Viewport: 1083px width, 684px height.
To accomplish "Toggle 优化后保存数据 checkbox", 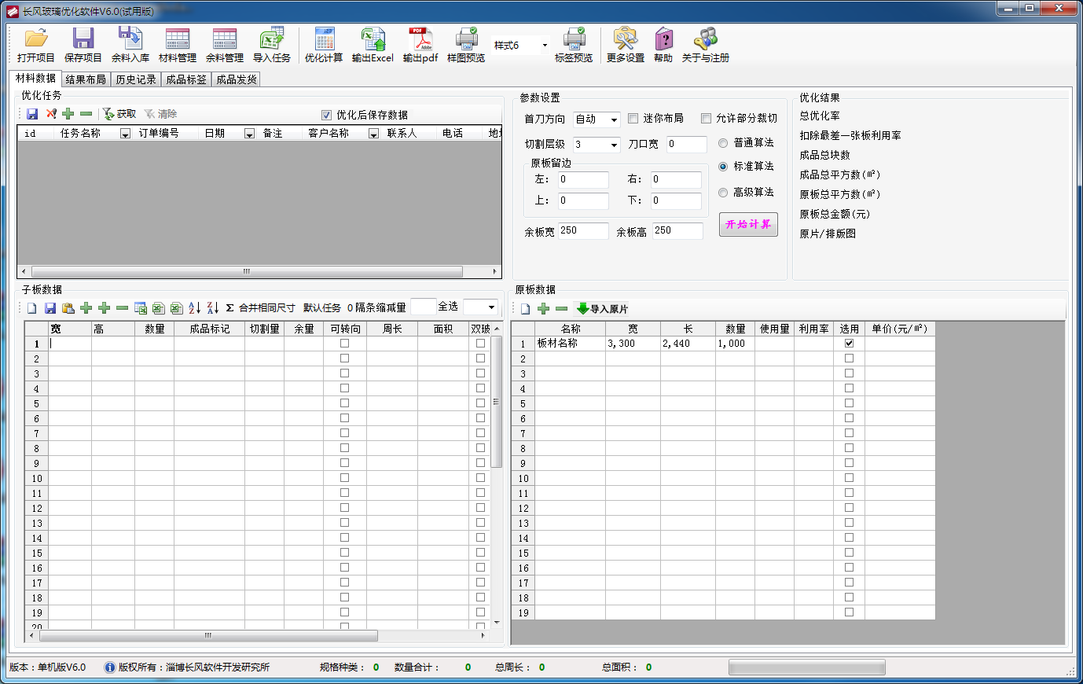I will click(327, 115).
